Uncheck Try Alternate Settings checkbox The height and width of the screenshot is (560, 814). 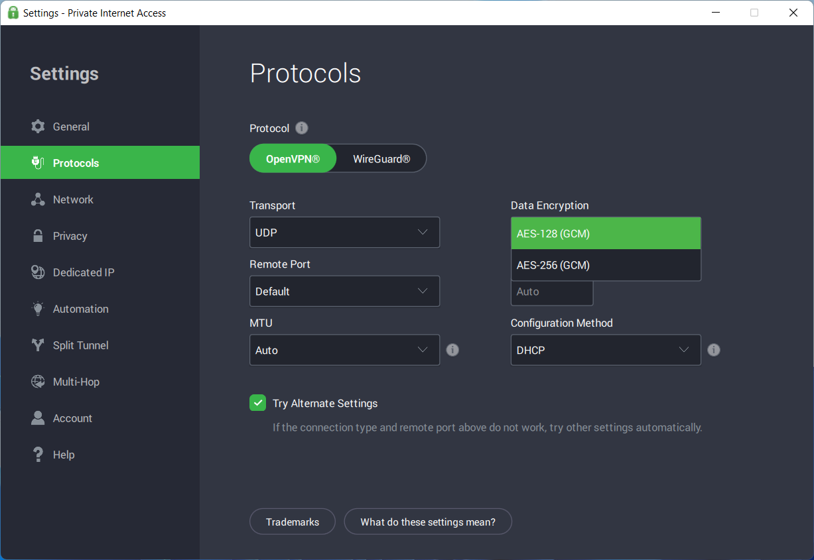click(257, 403)
